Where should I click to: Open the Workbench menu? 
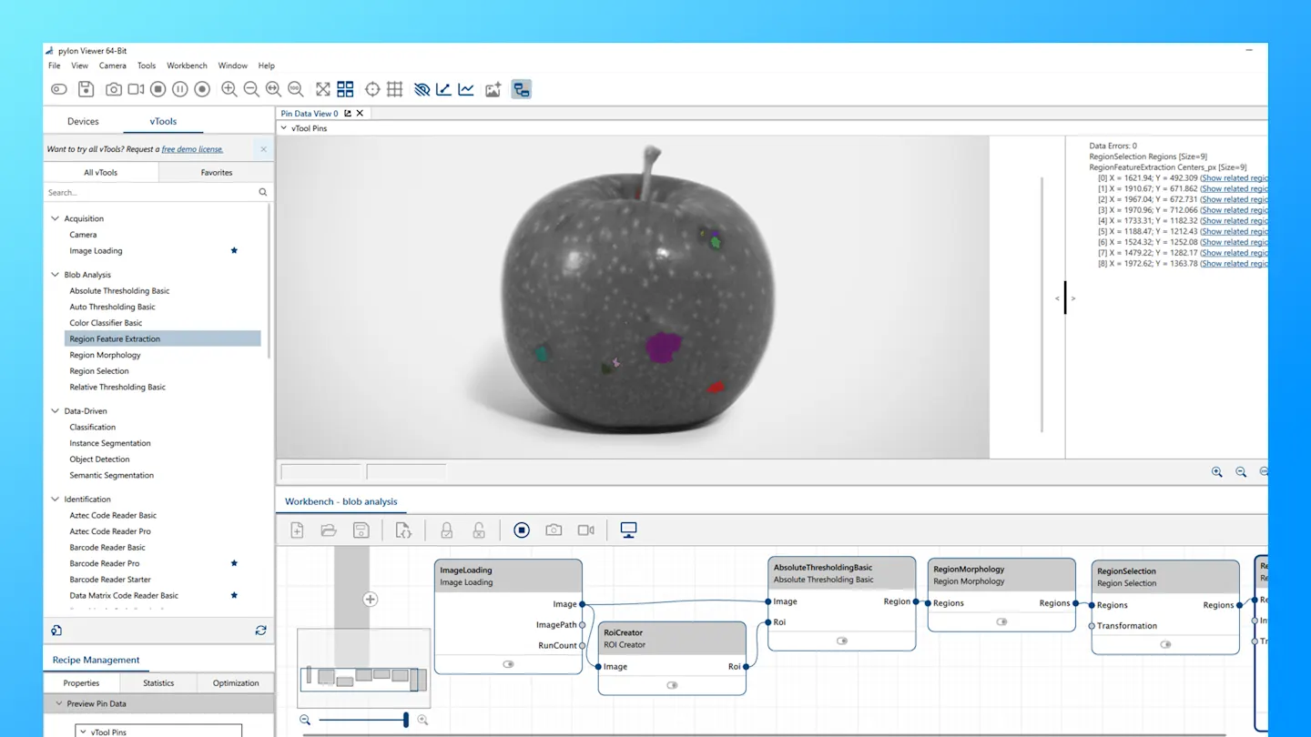[187, 66]
